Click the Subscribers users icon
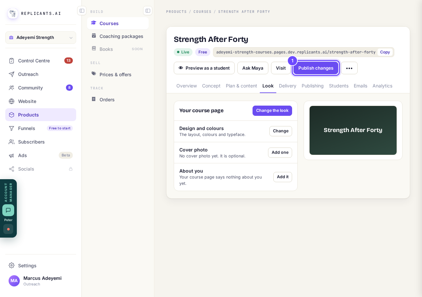The width and height of the screenshot is (422, 297). pyautogui.click(x=12, y=142)
